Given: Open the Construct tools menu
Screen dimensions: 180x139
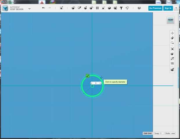Looking at the screenshot, I should click(85, 8).
